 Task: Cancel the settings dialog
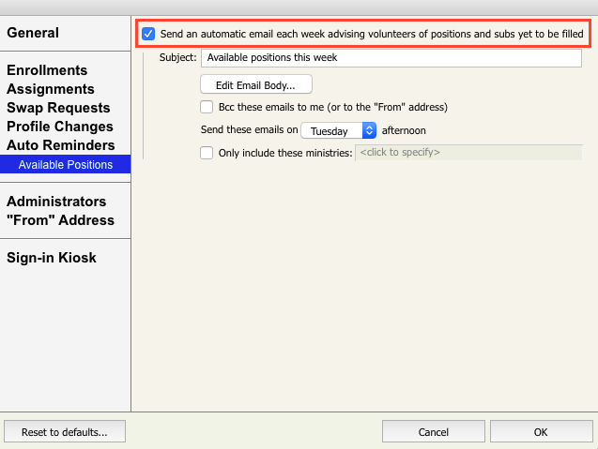[x=433, y=432]
